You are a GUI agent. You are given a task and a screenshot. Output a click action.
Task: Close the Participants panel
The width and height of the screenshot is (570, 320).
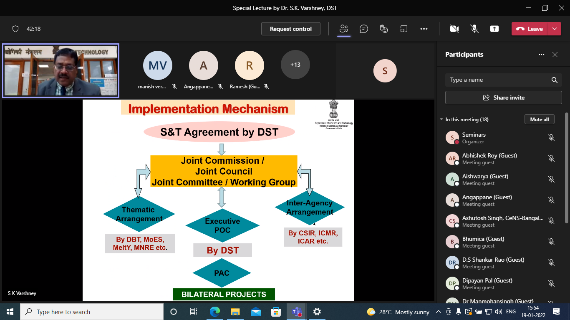click(555, 55)
